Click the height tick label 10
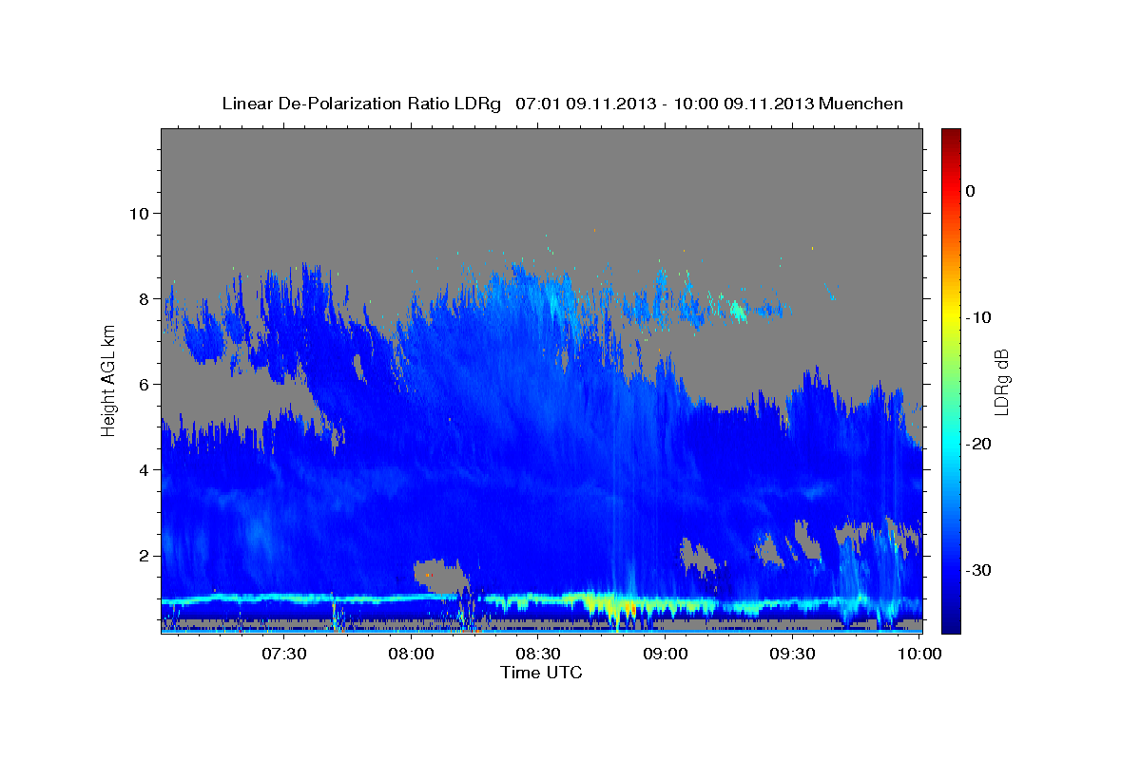 coord(140,213)
